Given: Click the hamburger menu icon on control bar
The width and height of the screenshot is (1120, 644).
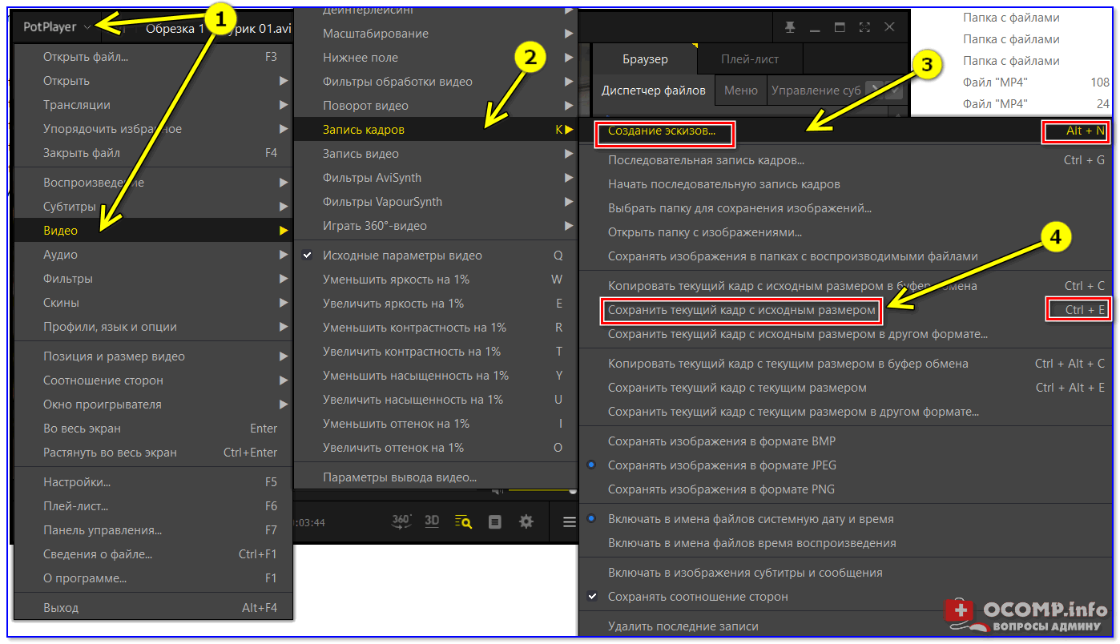Looking at the screenshot, I should point(569,522).
